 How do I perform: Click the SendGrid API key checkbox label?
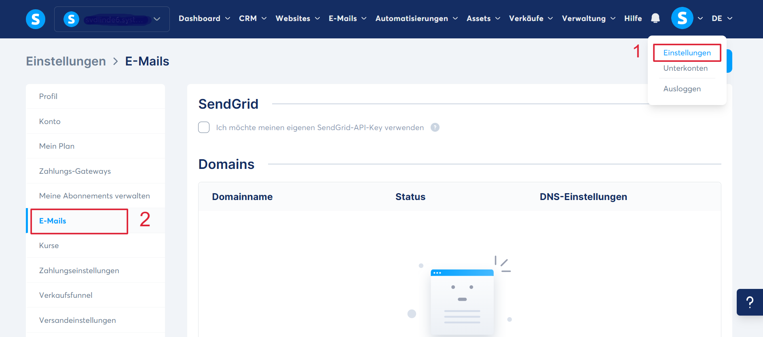click(320, 128)
